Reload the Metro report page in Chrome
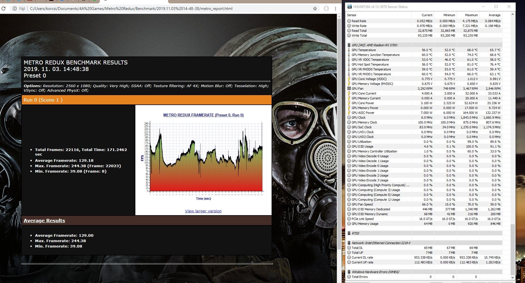This screenshot has width=525, height=283. pos(3,9)
